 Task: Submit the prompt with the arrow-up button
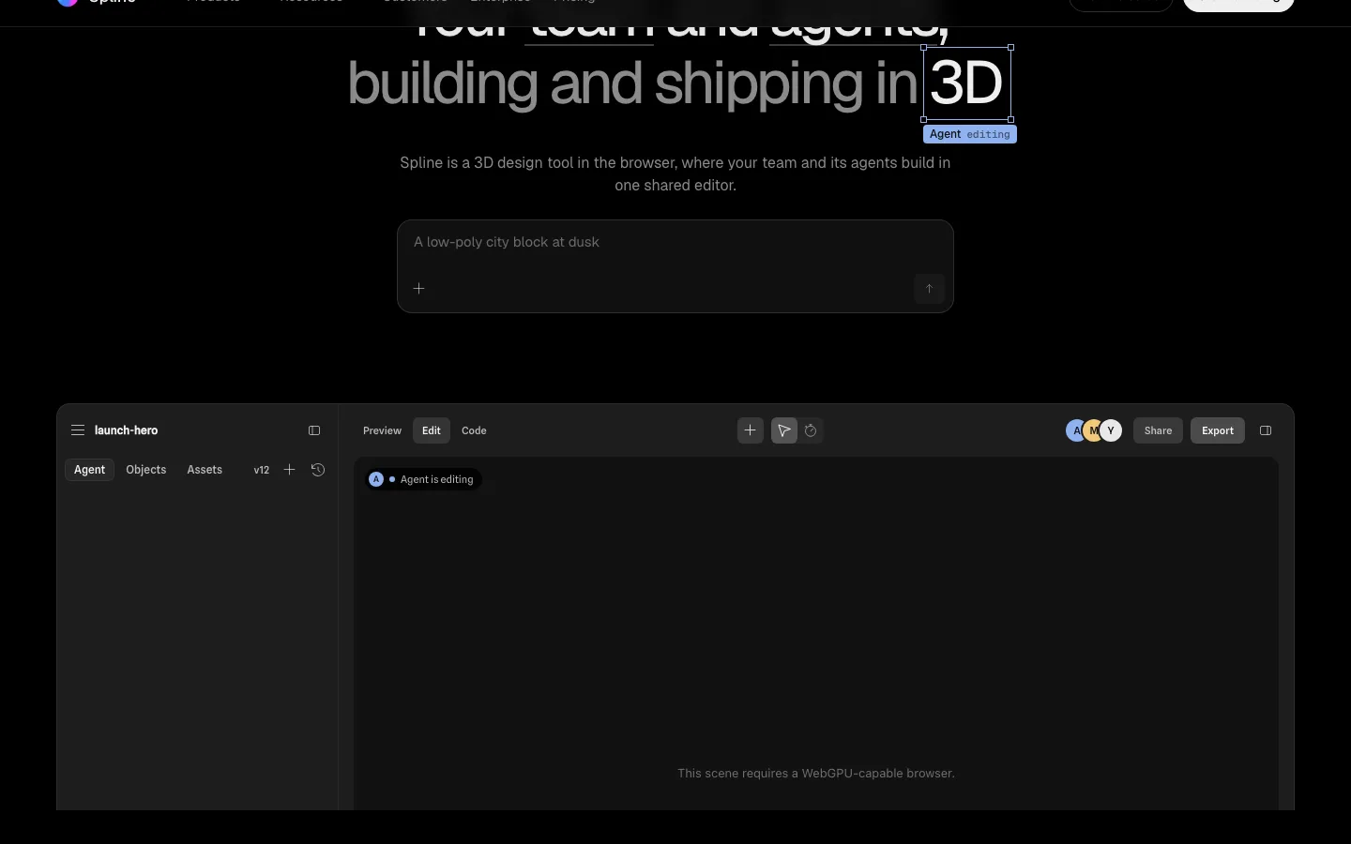pyautogui.click(x=929, y=288)
